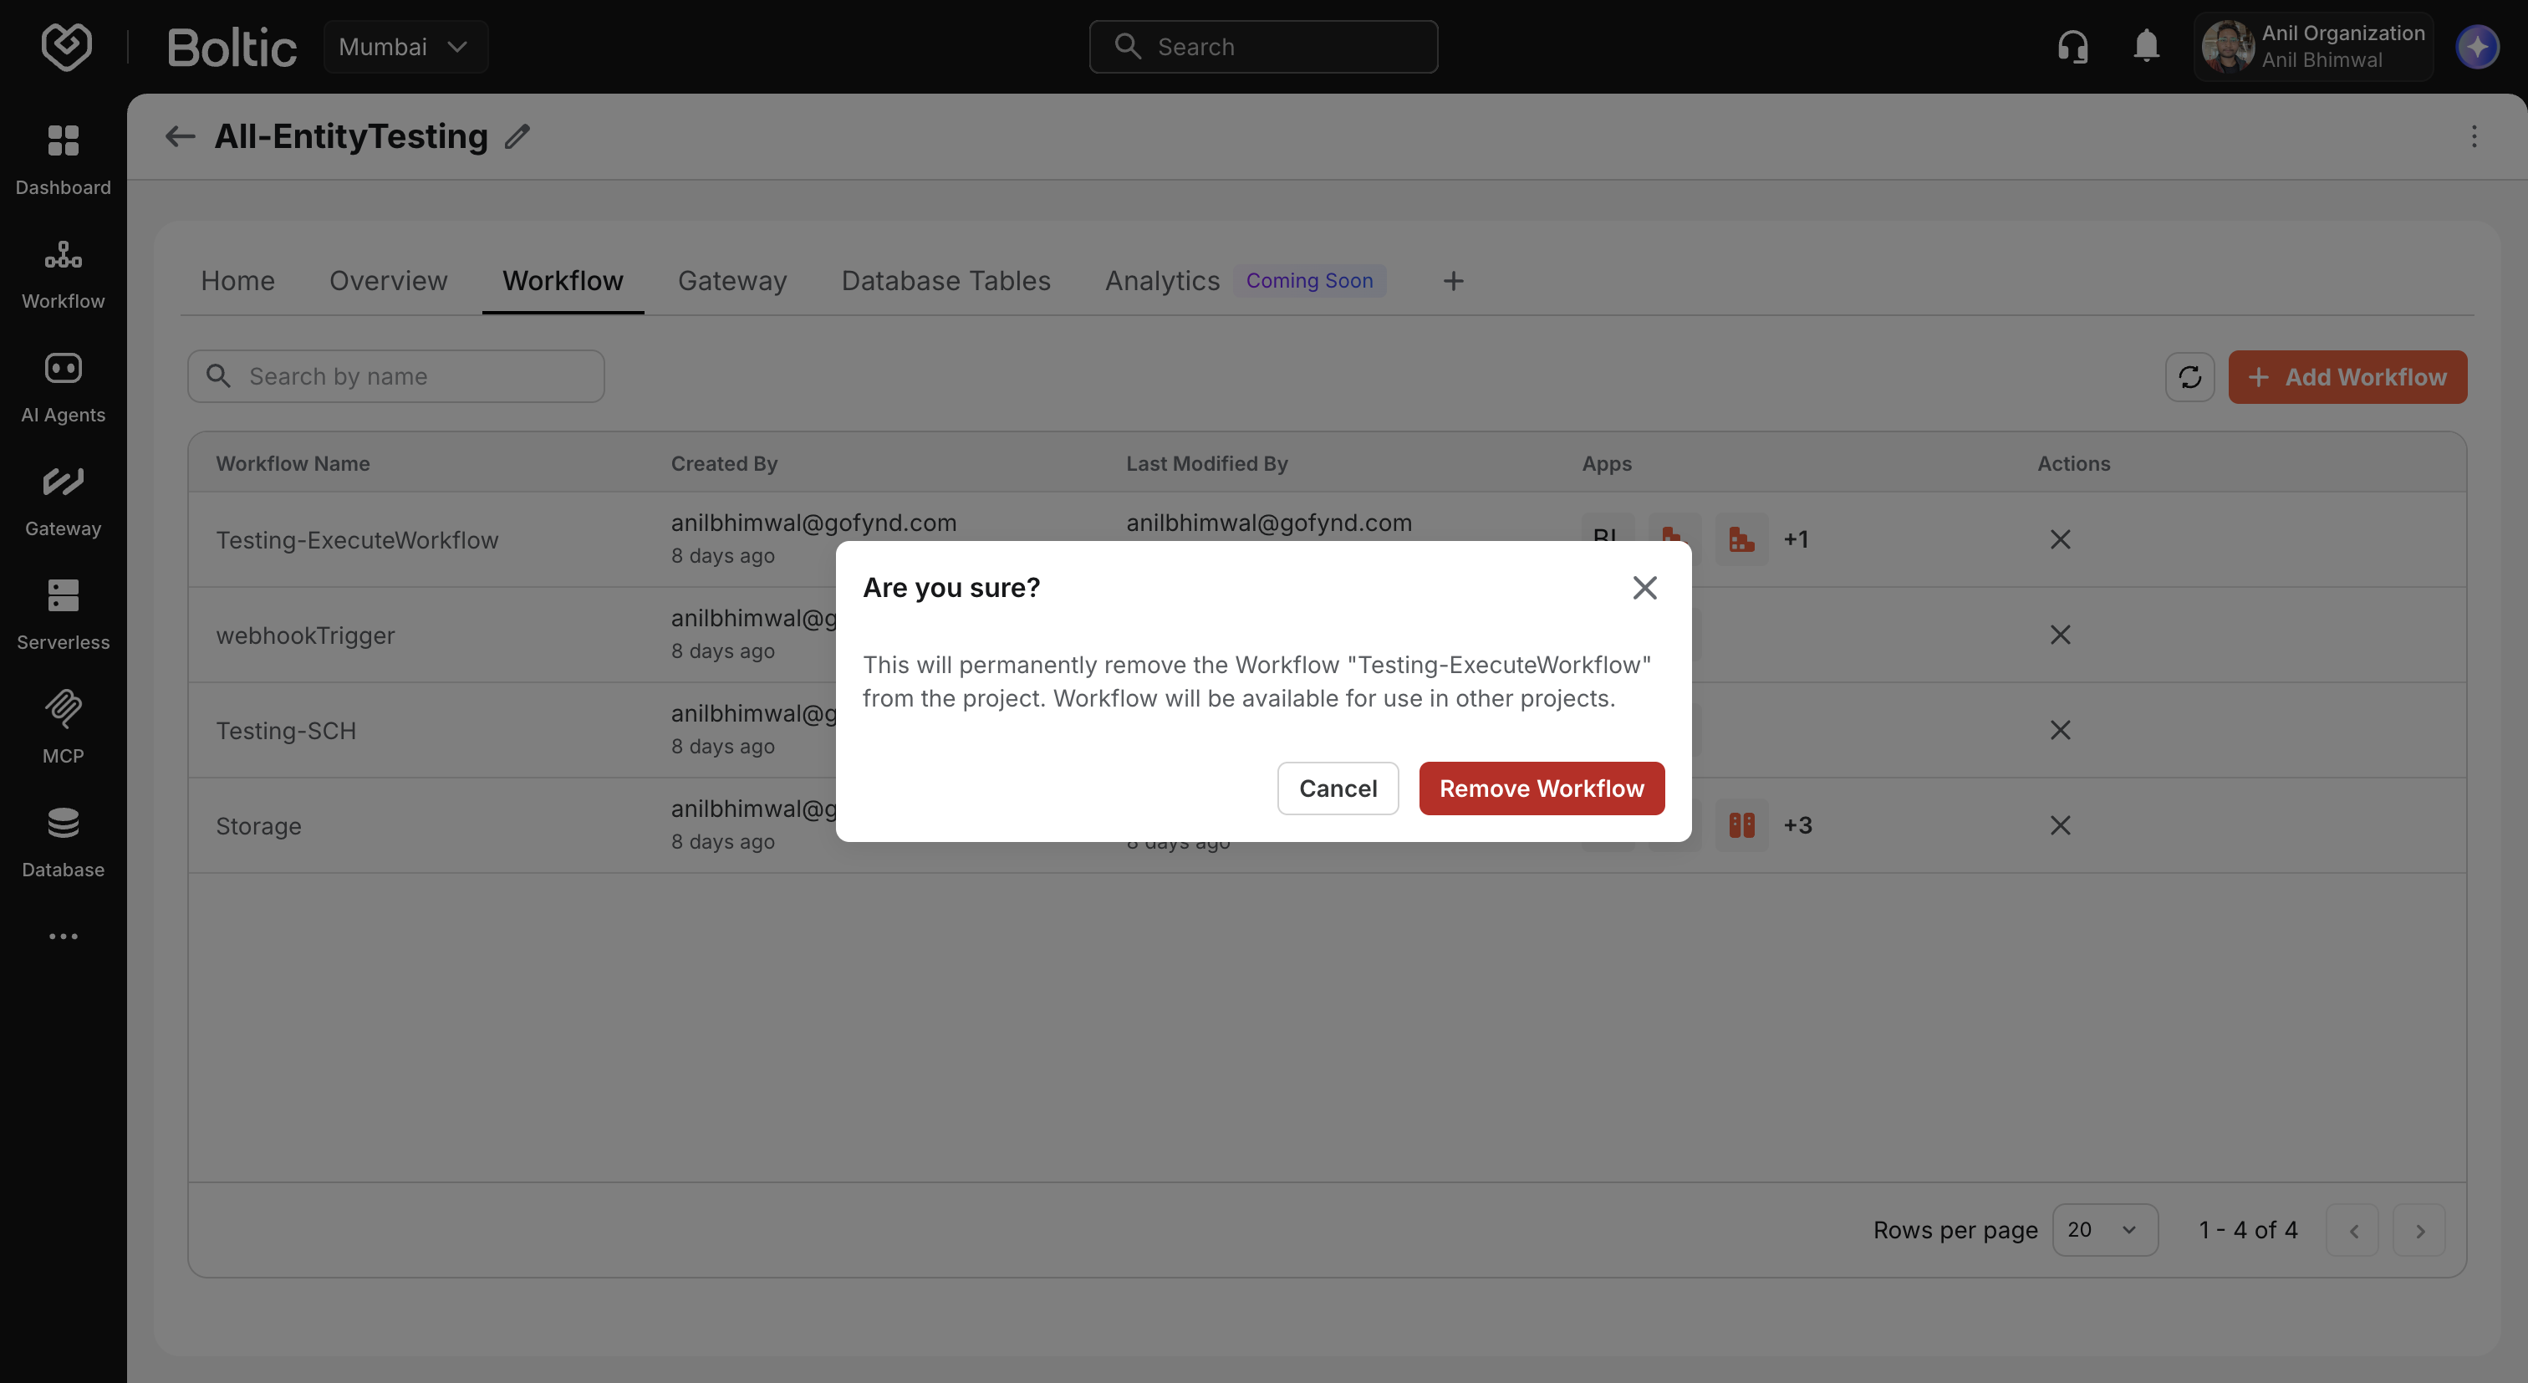Click the headset support icon
The width and height of the screenshot is (2528, 1383).
(x=2072, y=46)
